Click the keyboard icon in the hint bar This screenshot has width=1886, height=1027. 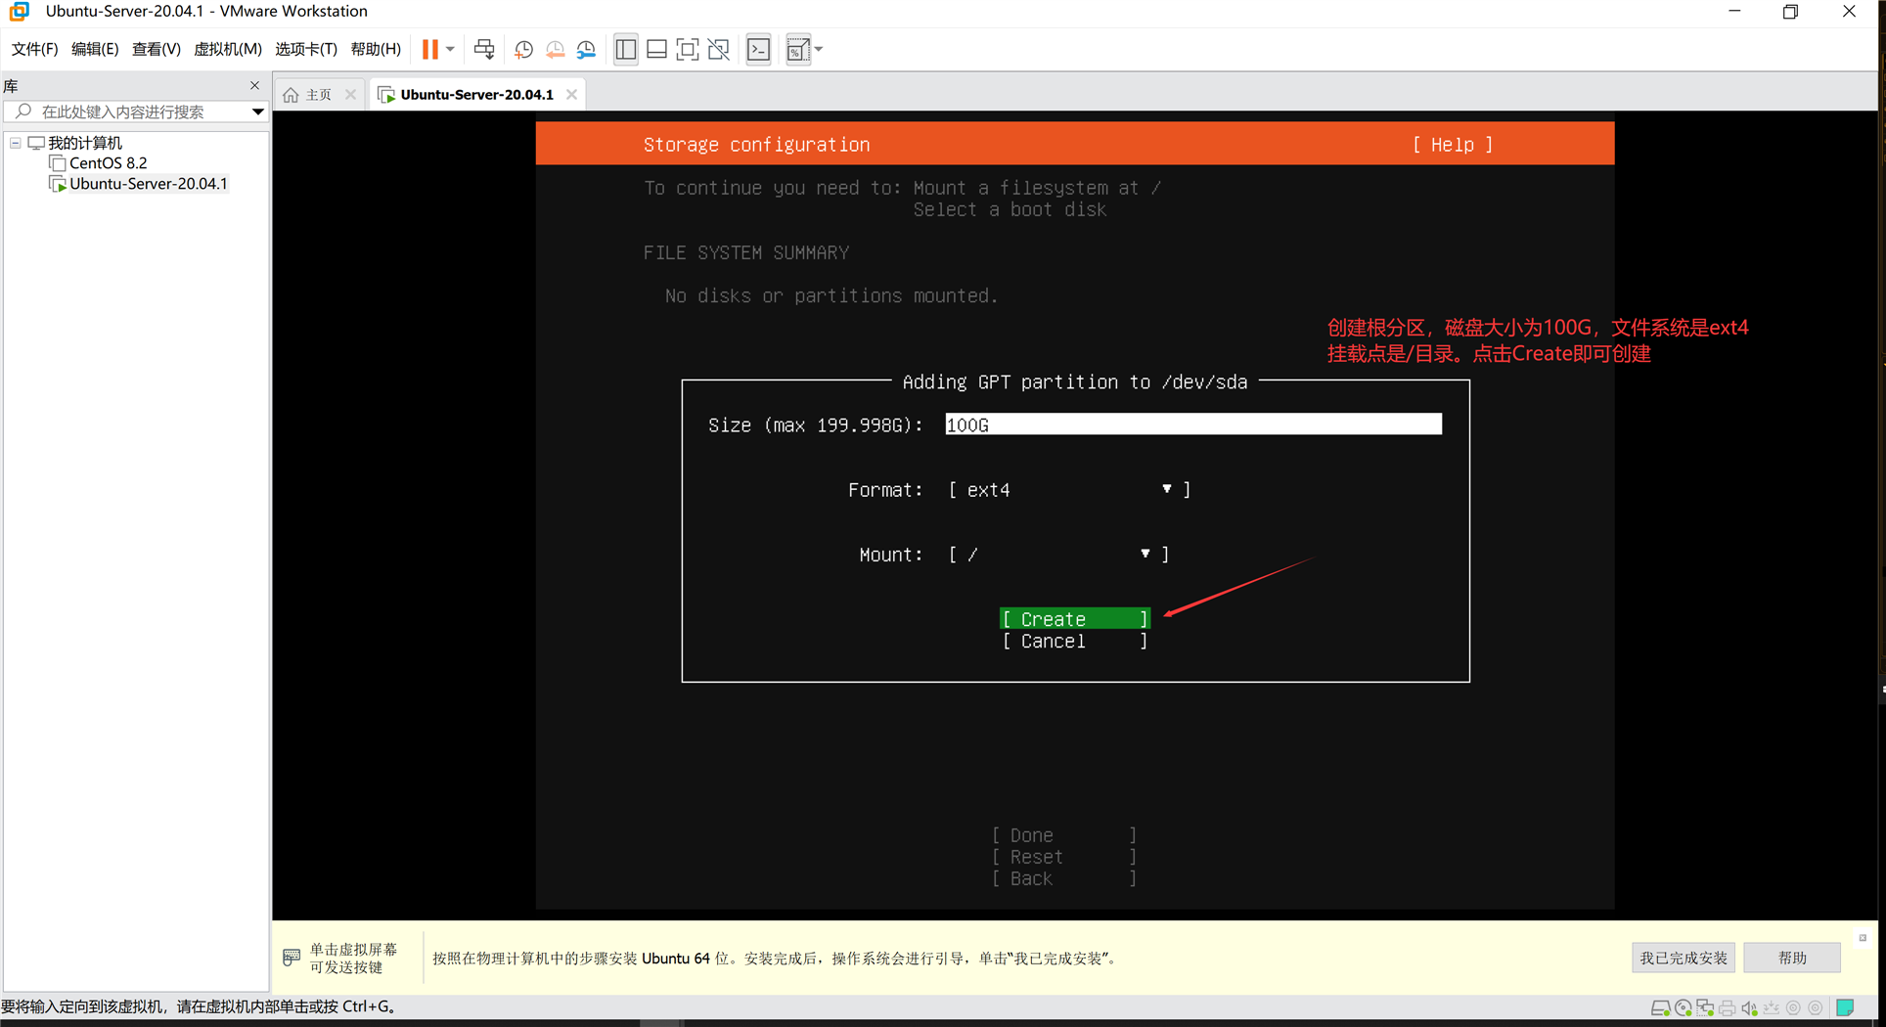coord(292,958)
